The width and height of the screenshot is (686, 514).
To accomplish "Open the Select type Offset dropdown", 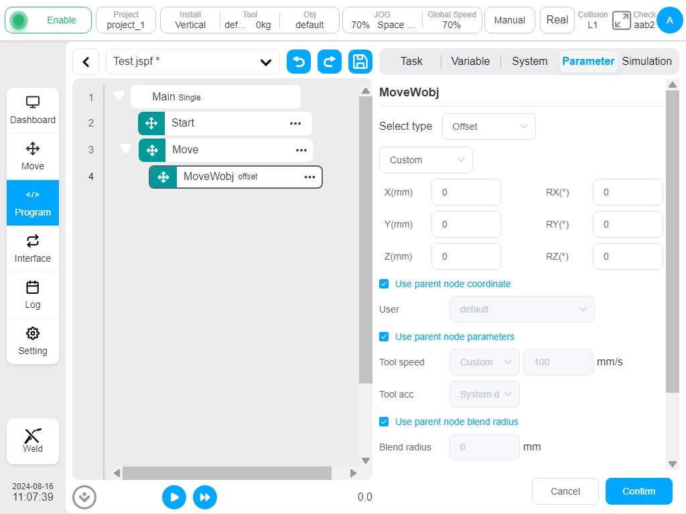I will (488, 126).
